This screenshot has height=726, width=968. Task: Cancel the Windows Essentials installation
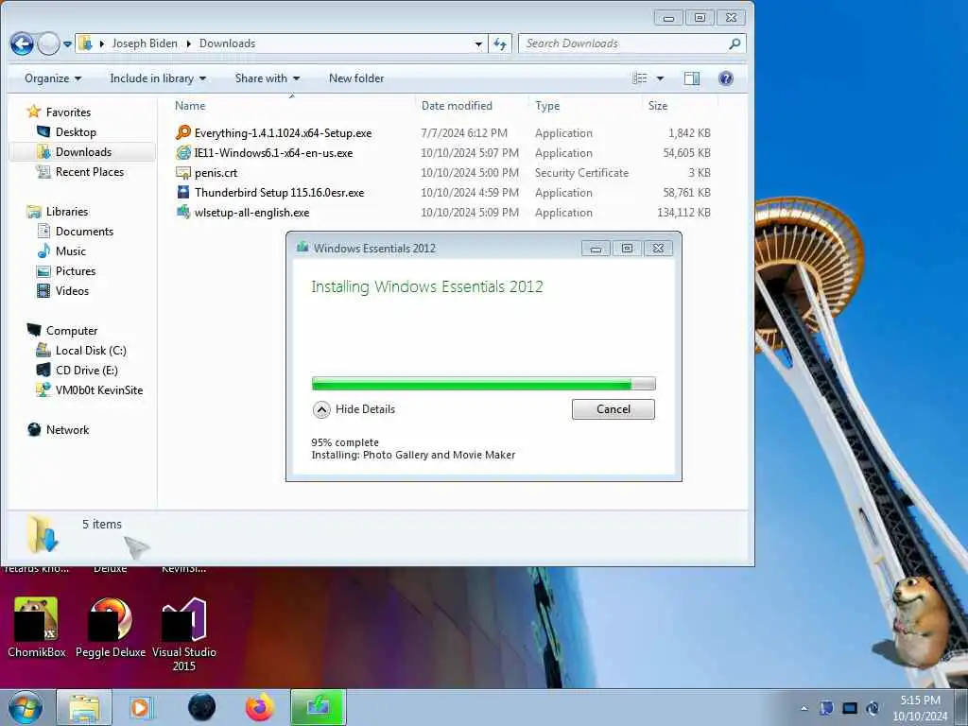(613, 409)
